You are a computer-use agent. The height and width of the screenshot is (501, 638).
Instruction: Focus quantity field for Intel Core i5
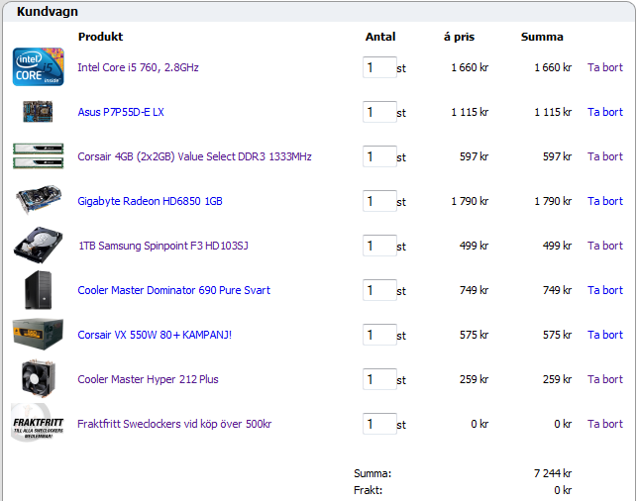[379, 67]
